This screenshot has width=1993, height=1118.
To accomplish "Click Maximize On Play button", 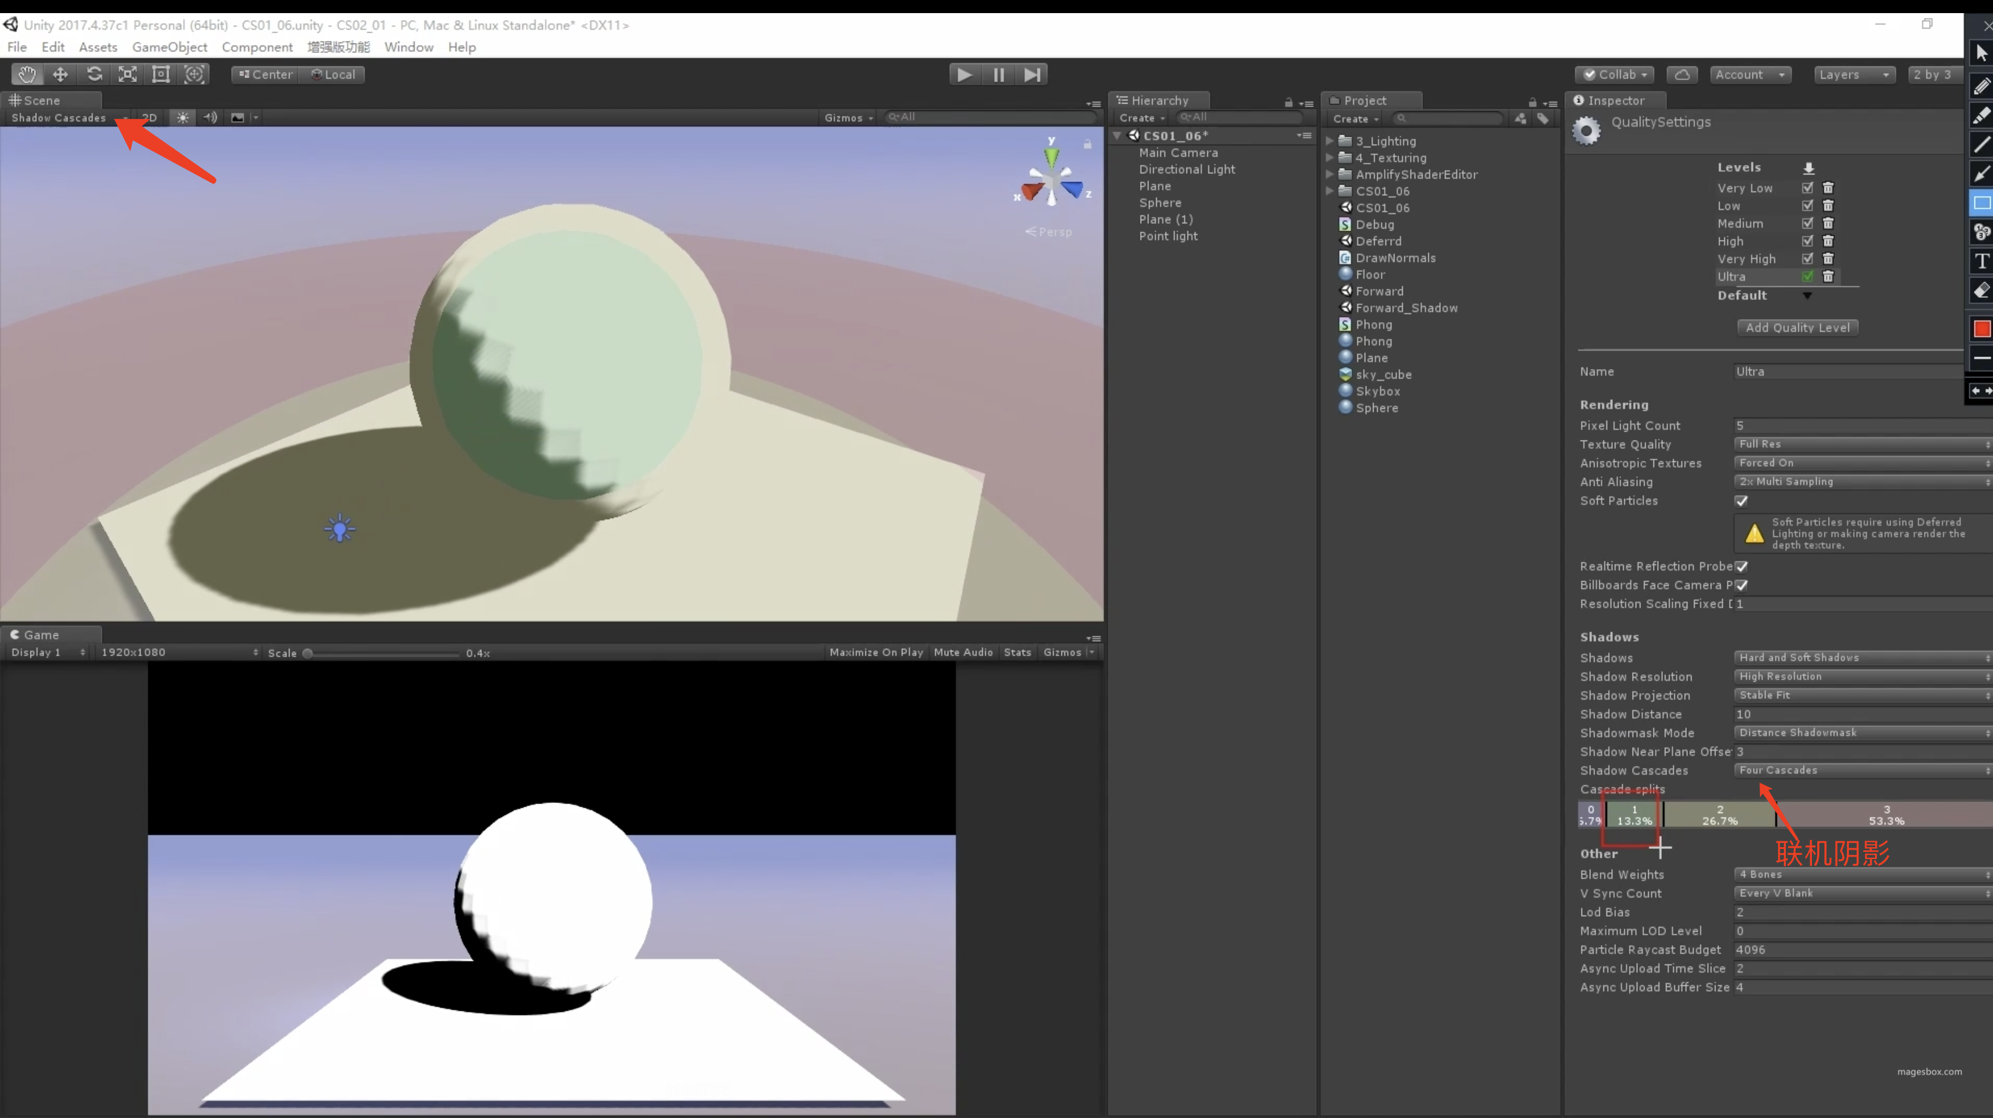I will point(876,652).
